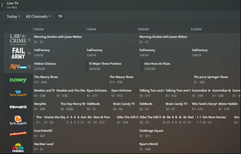Open Om Nom Stories S3 E1 program

[217, 120]
